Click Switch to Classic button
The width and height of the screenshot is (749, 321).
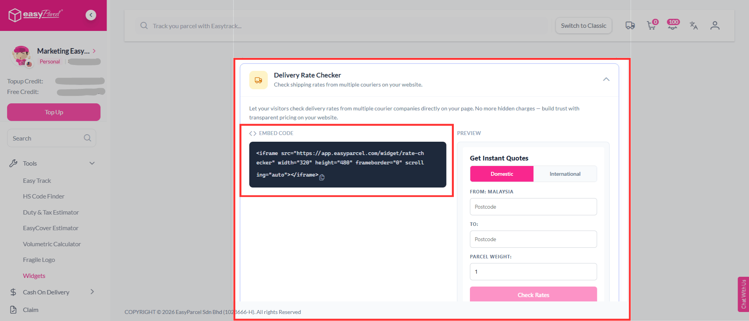[584, 25]
